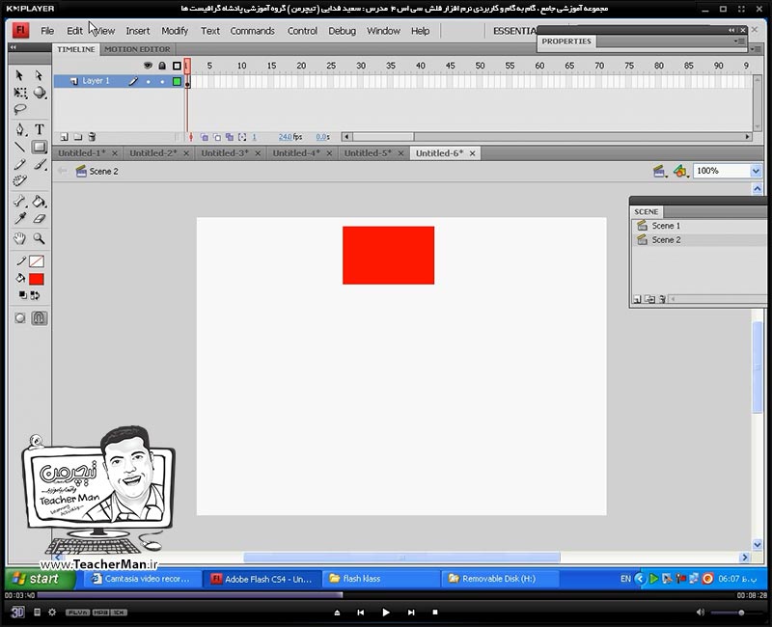This screenshot has width=772, height=627.
Task: Click Duplicate Scene icon in Scene panel
Action: 649,299
